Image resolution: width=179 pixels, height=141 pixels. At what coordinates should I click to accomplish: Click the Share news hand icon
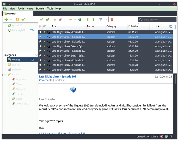point(70,19)
